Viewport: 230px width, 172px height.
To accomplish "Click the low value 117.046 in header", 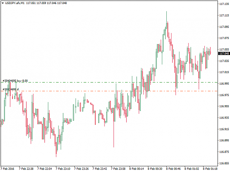I will coord(52,3).
